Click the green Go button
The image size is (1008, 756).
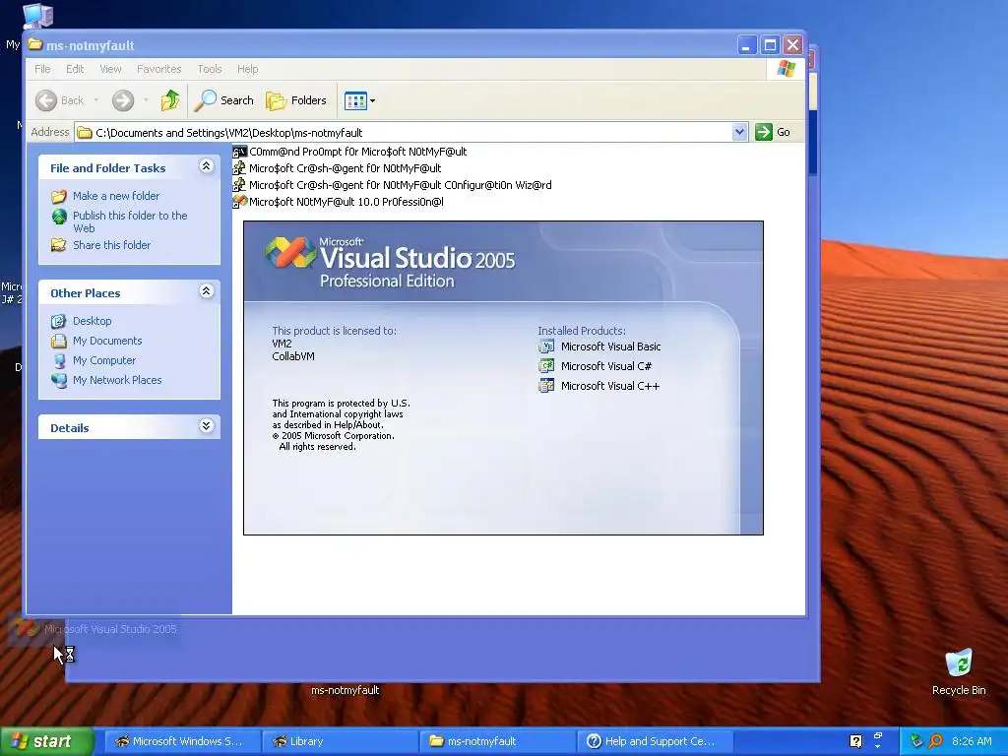click(774, 133)
